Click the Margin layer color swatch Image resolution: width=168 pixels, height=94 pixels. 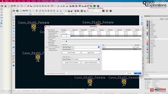click(x=147, y=44)
